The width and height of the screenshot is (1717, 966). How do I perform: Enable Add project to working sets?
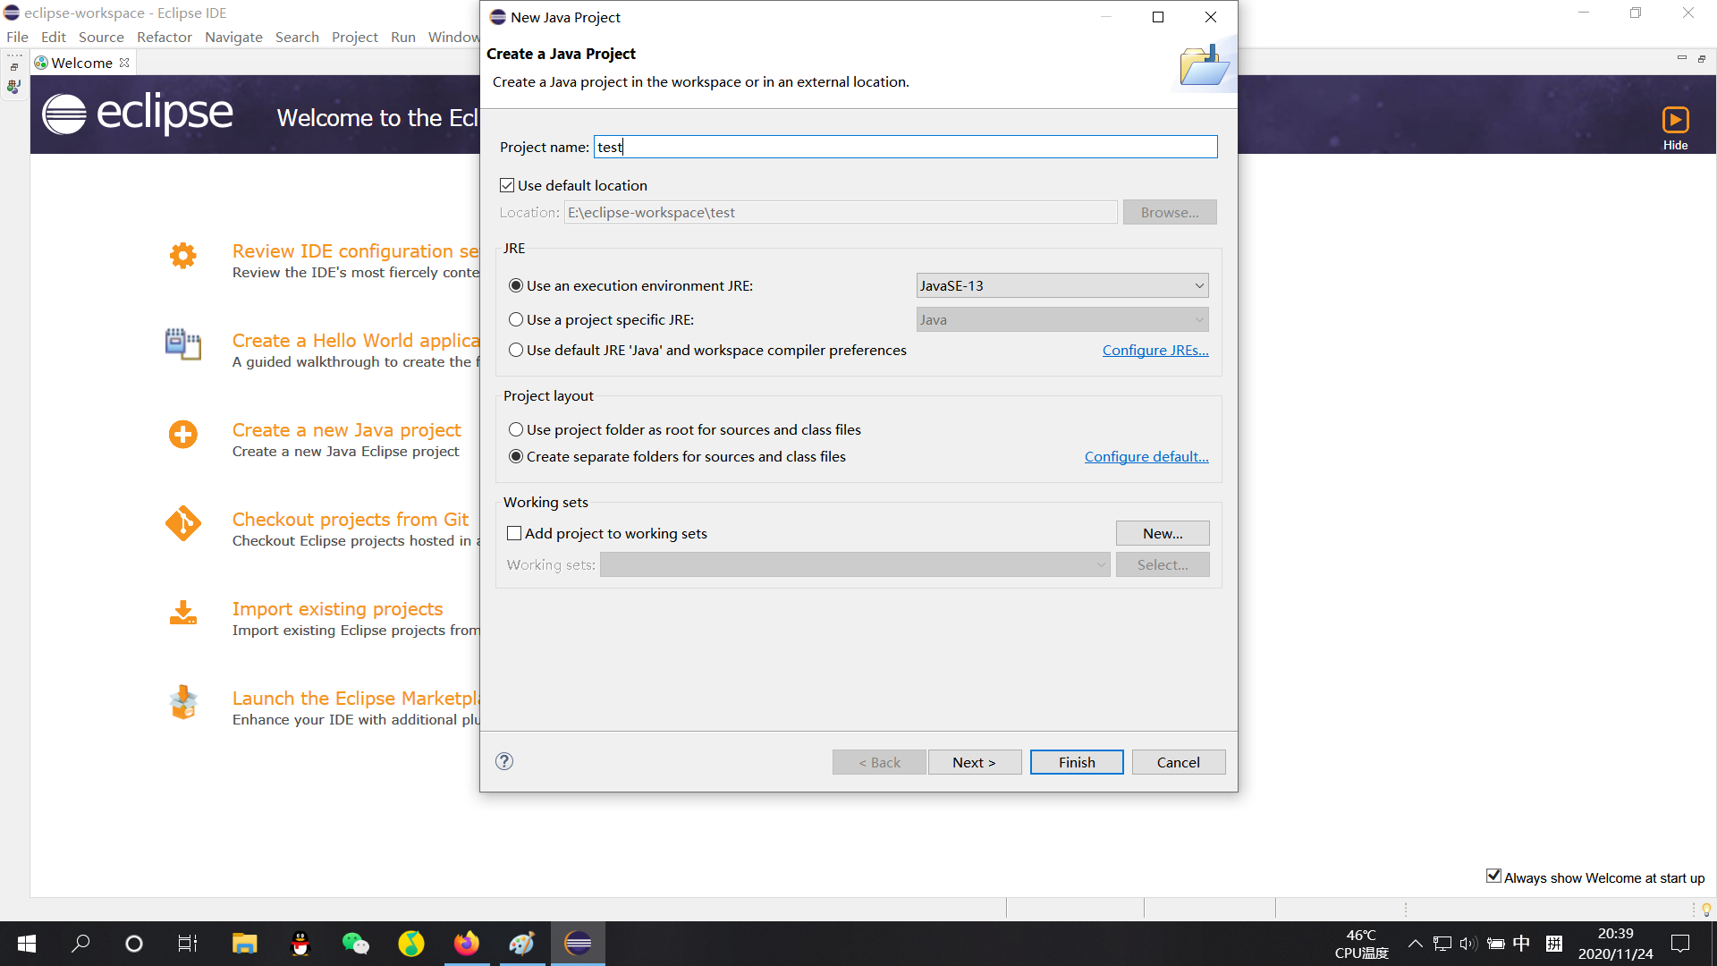[x=514, y=533]
